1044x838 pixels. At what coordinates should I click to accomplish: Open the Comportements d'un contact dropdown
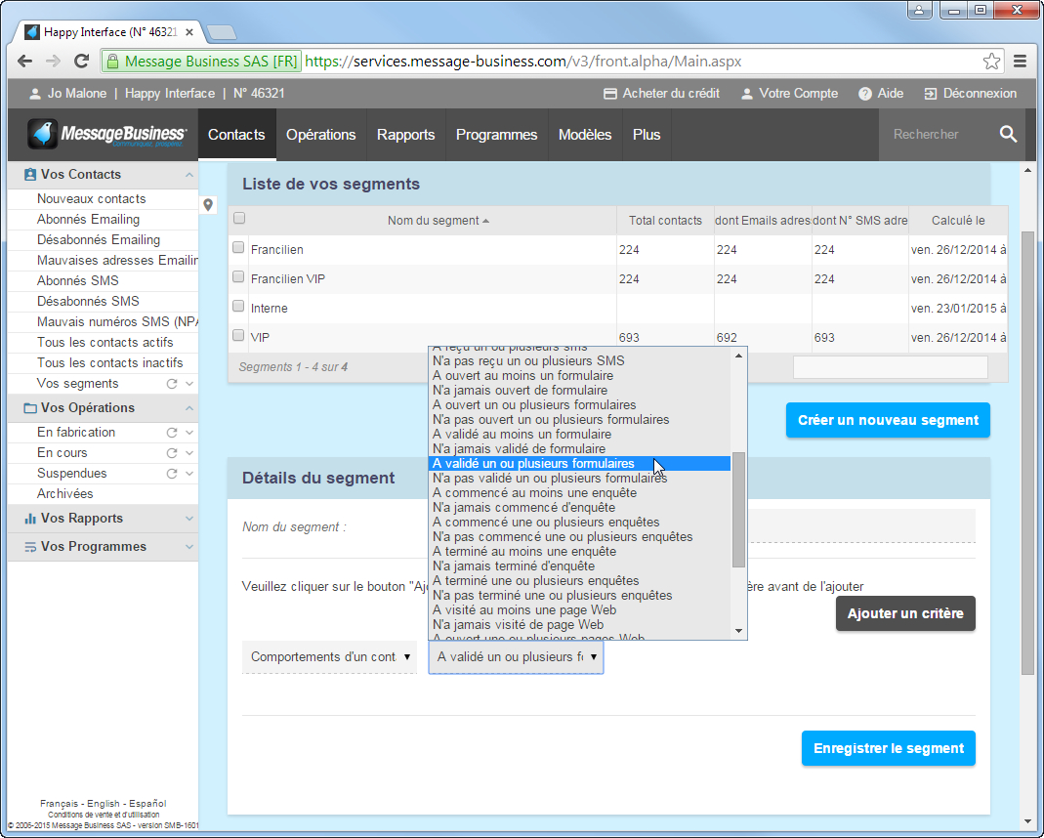[330, 657]
